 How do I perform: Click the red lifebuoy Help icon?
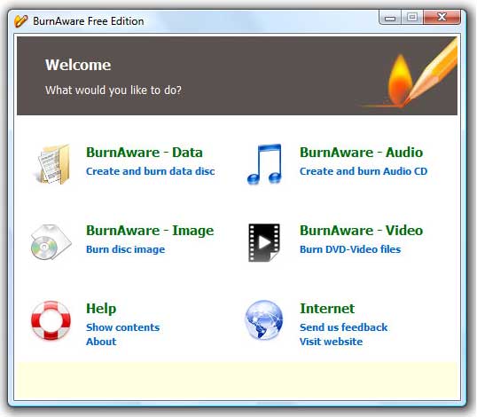click(51, 320)
